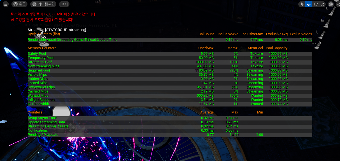Click the Counters section heading

(35, 112)
